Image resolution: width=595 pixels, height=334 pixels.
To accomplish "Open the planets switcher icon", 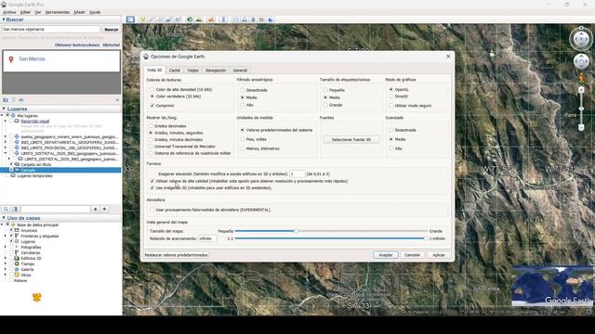I will [211, 19].
